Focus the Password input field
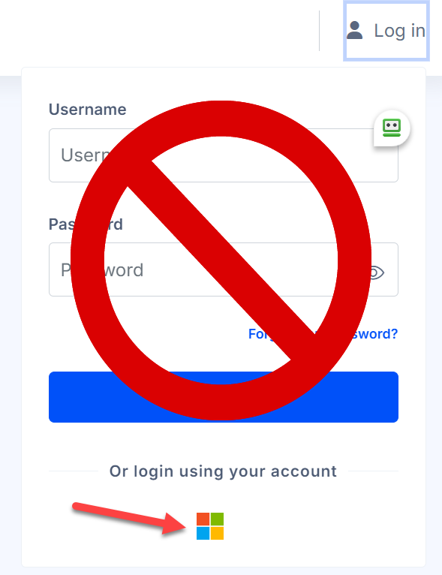The height and width of the screenshot is (575, 442). click(x=224, y=269)
